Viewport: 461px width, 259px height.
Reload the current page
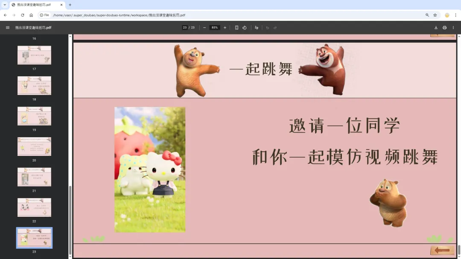(22, 15)
